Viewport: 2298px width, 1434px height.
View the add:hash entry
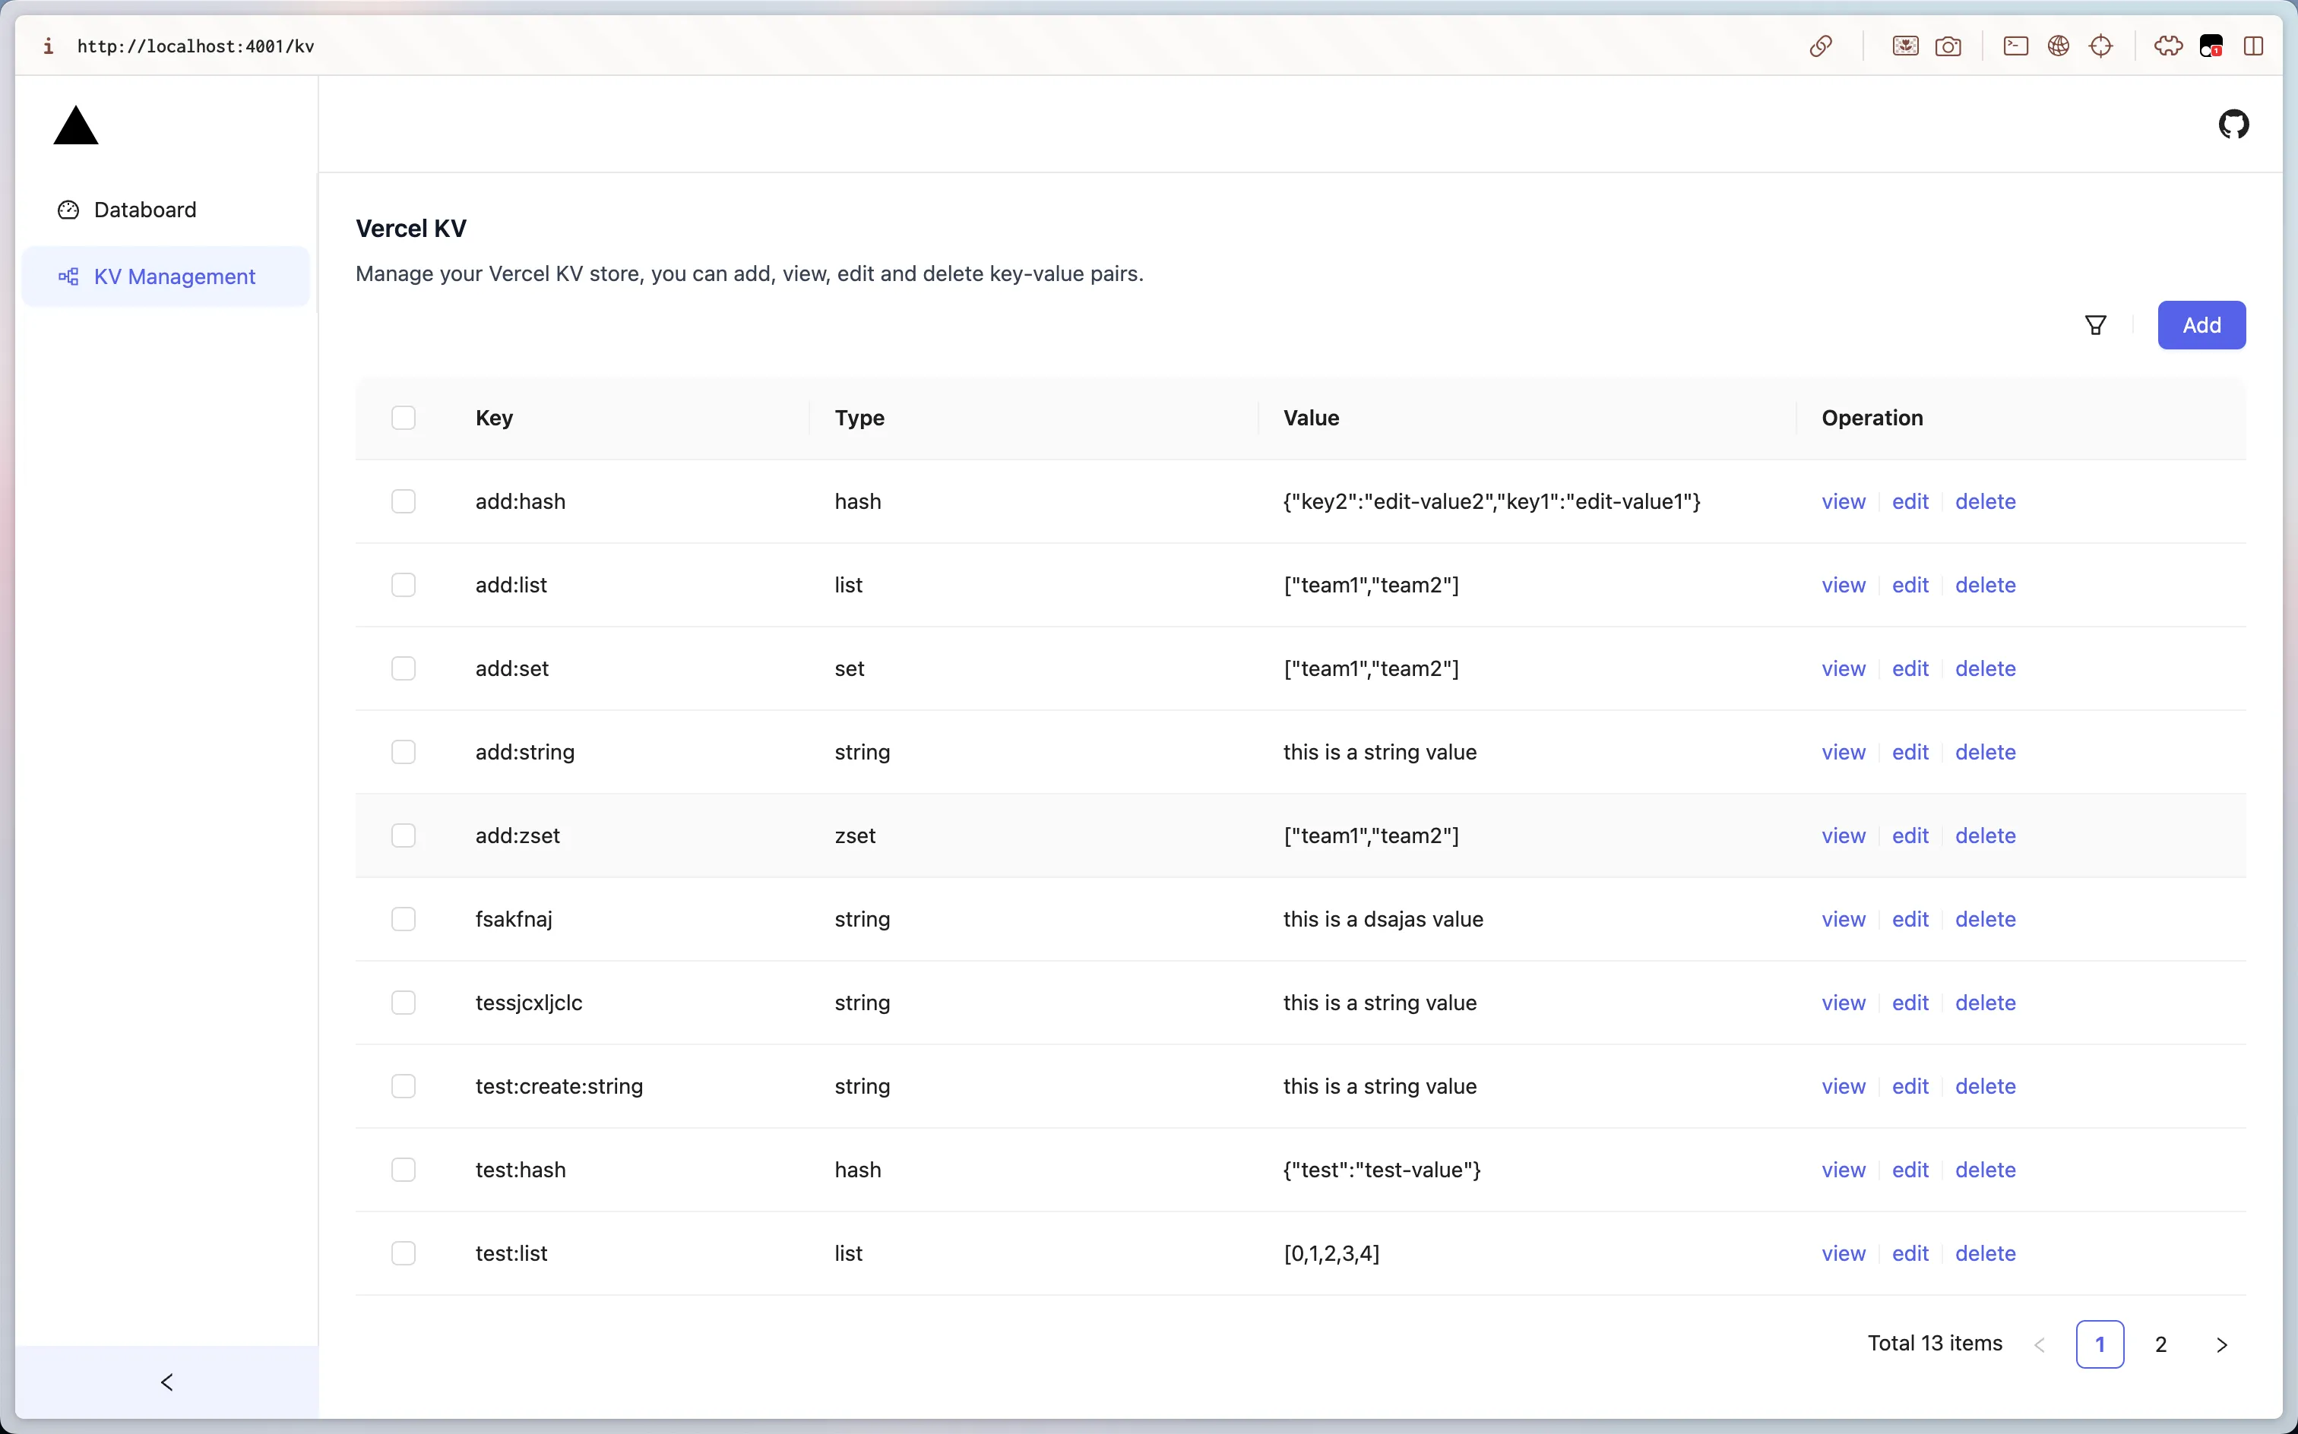(1844, 502)
